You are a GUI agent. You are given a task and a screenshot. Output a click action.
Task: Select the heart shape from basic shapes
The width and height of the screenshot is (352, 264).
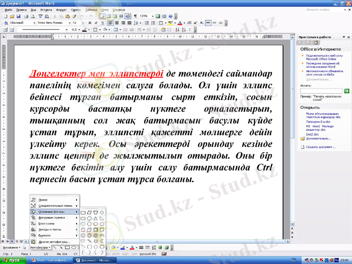82,241
